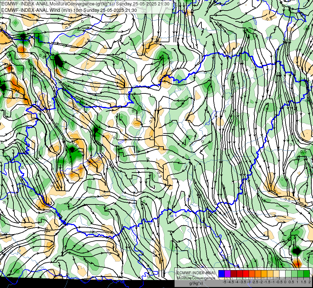Click the lightest green swatch between 0 and 0.5

(288, 274)
